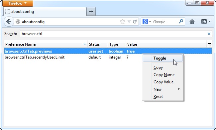Open the URL history dropdown arrow
Image resolution: width=216 pixels, height=130 pixels.
tap(129, 22)
